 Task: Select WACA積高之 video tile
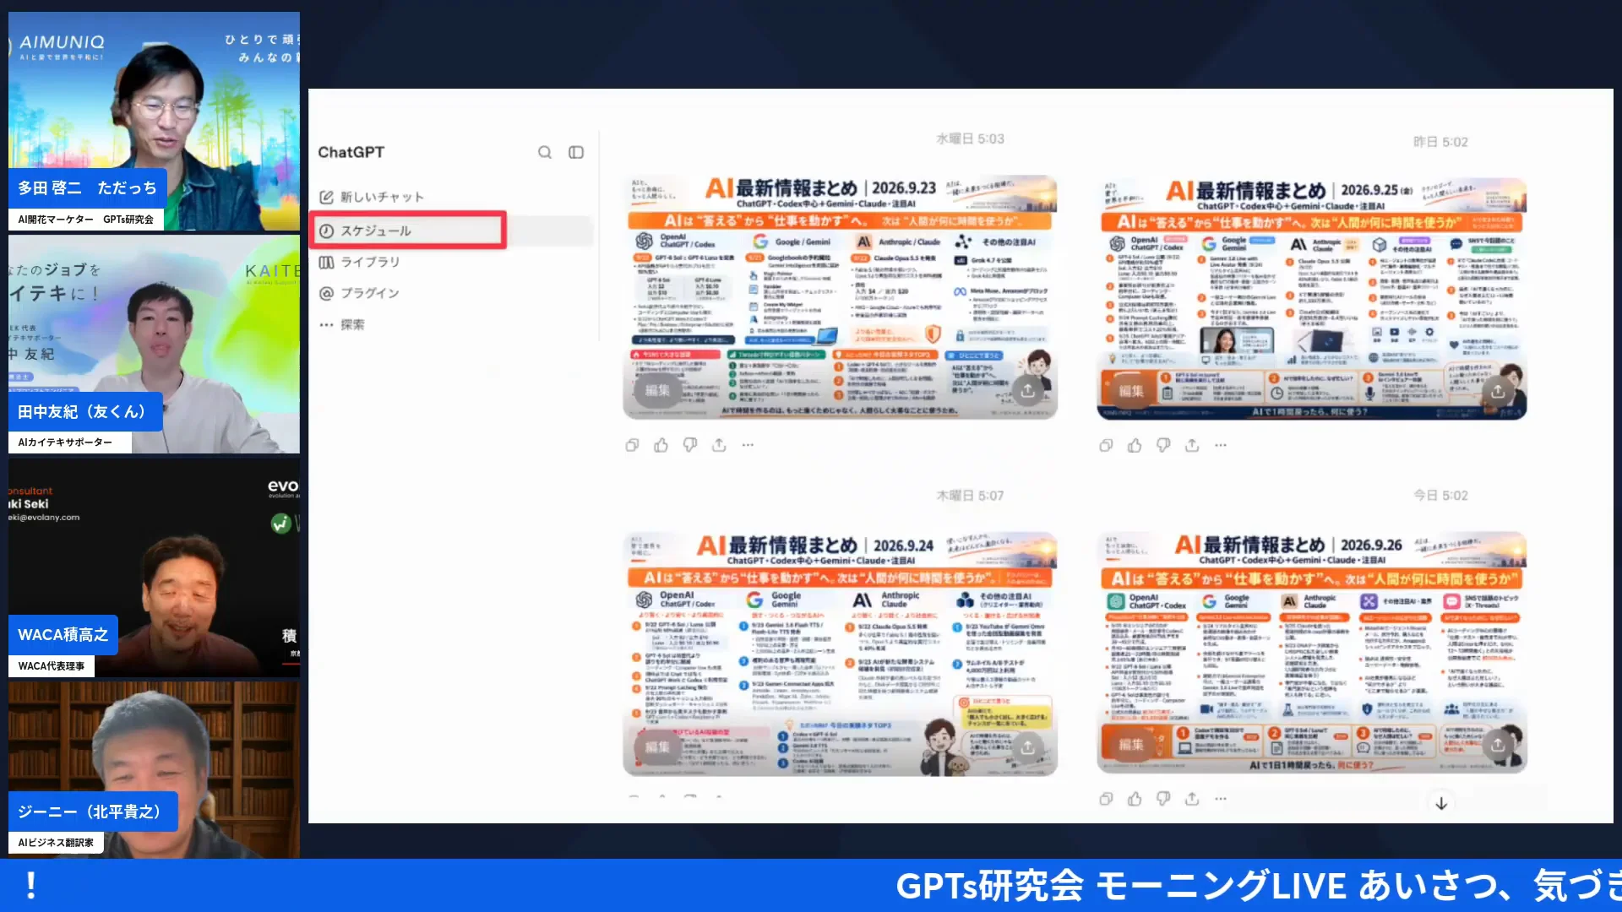pos(154,567)
